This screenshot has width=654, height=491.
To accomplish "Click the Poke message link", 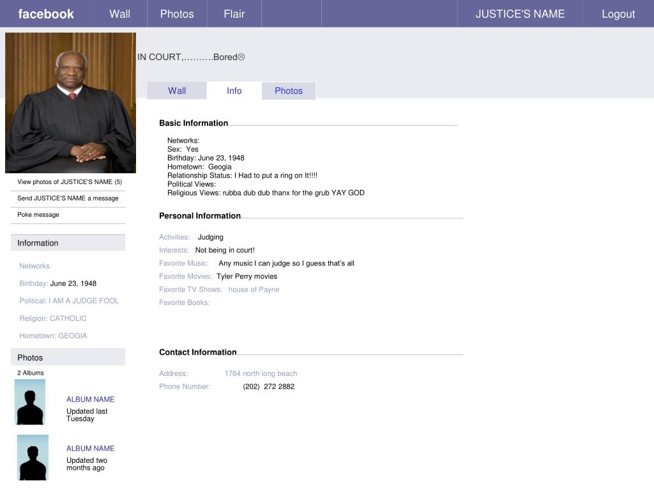I will tap(38, 215).
